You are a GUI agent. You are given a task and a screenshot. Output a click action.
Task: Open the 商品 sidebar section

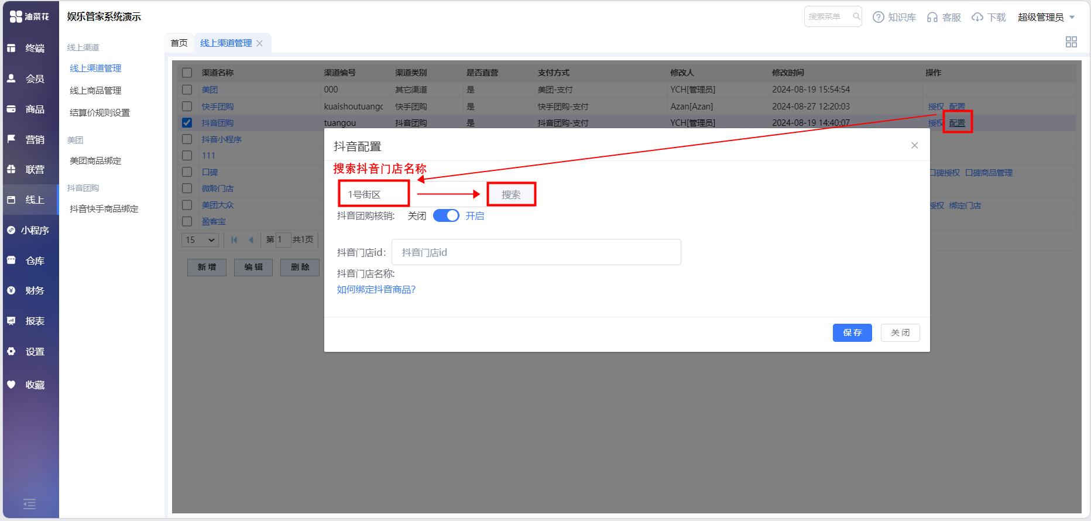[x=29, y=109]
